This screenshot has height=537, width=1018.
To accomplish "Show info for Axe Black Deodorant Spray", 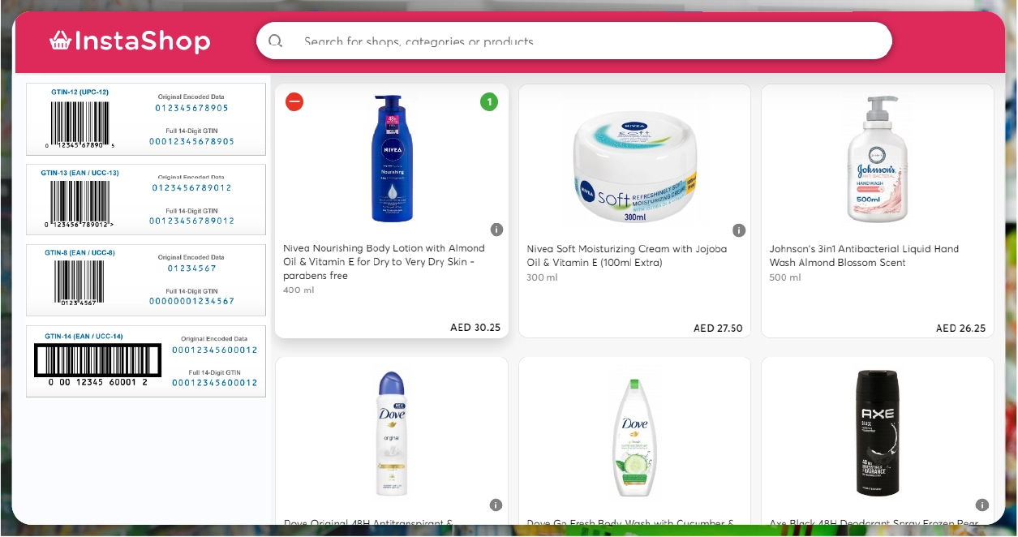I will 982,505.
